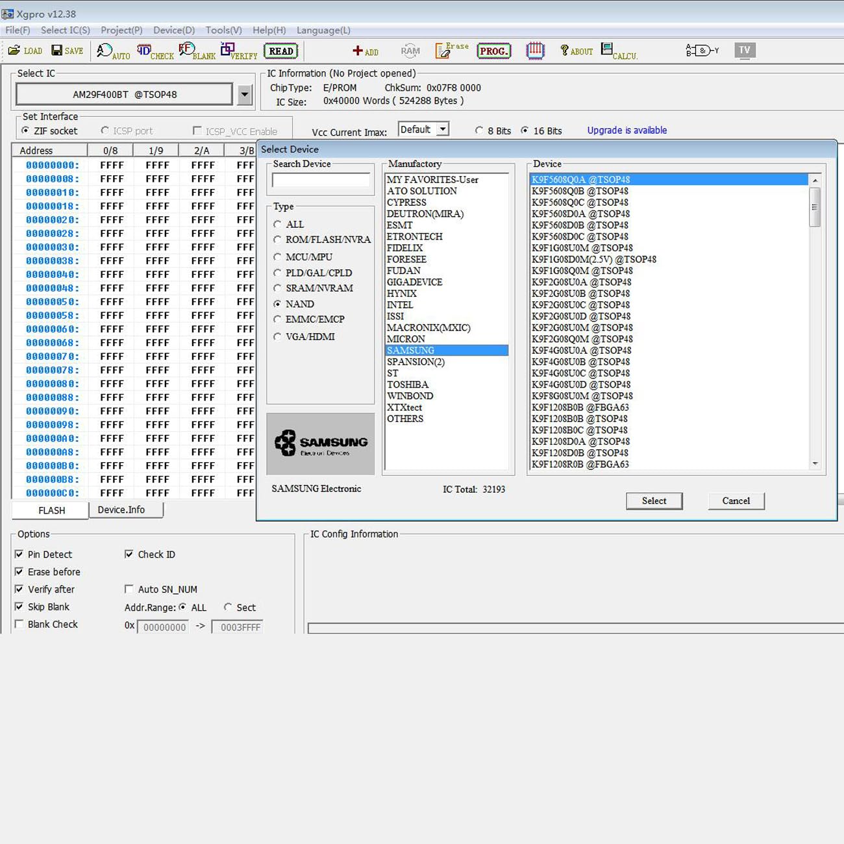The width and height of the screenshot is (844, 844).
Task: Click the device list scrollbar thumb
Action: [815, 207]
